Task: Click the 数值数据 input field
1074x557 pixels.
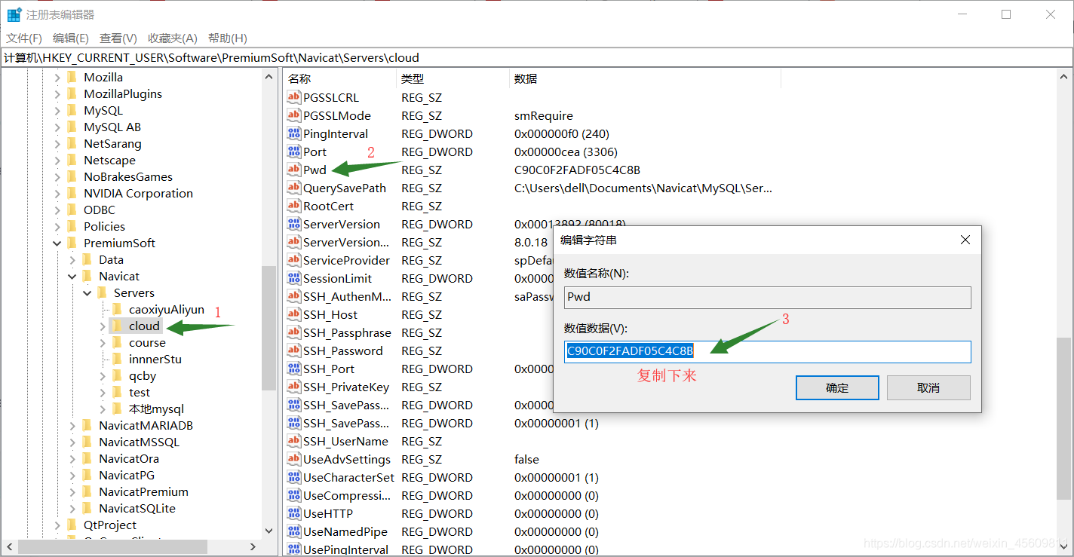Action: click(x=767, y=351)
